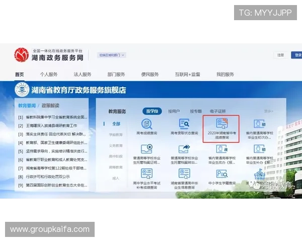Open the 高考录取状态查询 service icon
The height and width of the screenshot is (242, 302).
184,124
